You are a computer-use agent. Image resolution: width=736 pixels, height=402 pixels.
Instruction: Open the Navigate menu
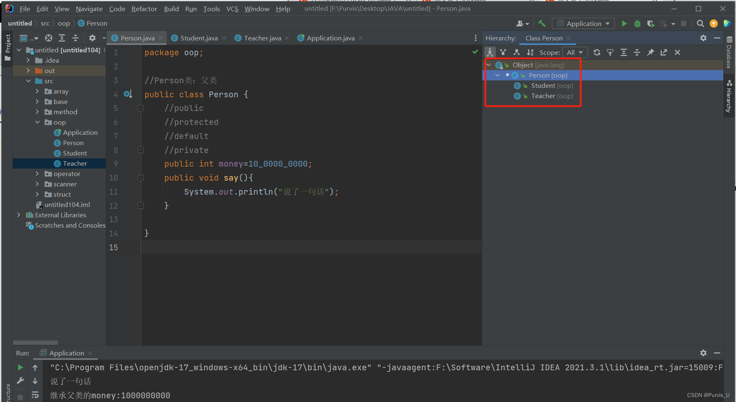tap(89, 9)
